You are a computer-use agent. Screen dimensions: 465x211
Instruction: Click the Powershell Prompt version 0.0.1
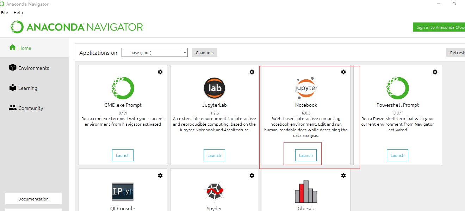click(x=397, y=113)
